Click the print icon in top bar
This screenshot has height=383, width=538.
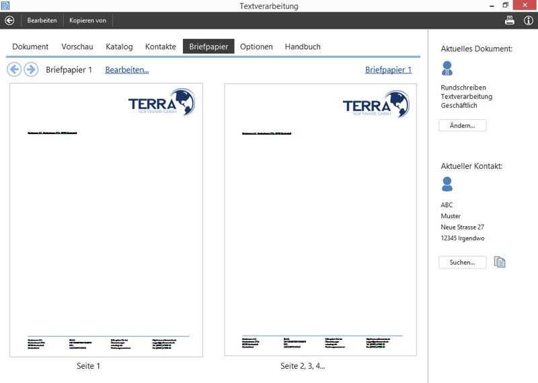(x=510, y=20)
